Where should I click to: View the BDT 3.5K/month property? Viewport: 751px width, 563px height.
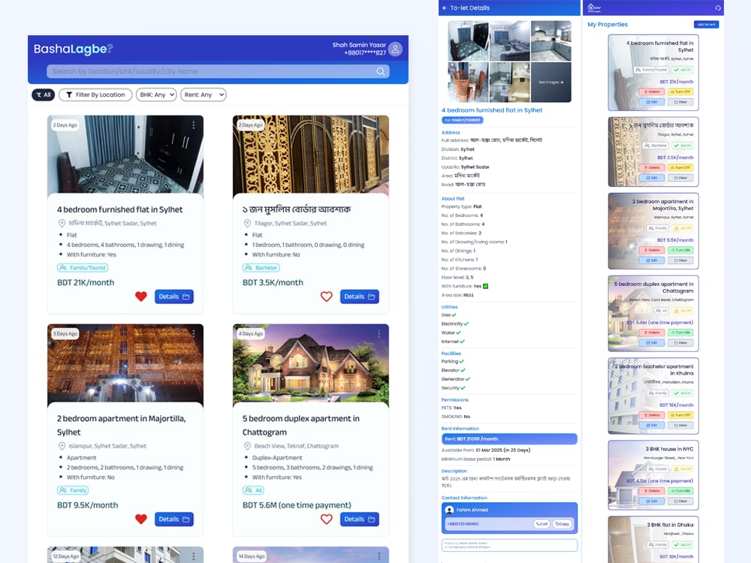coord(680,178)
